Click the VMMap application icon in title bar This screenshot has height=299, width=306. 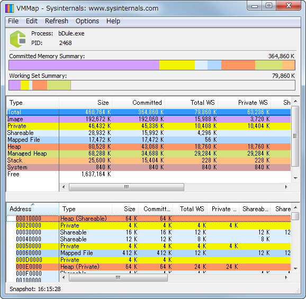10,8
